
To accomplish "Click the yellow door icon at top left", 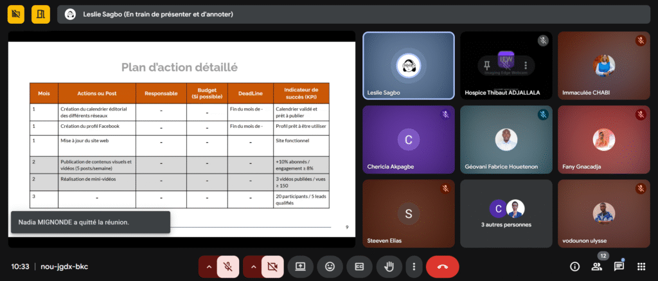I will click(40, 14).
